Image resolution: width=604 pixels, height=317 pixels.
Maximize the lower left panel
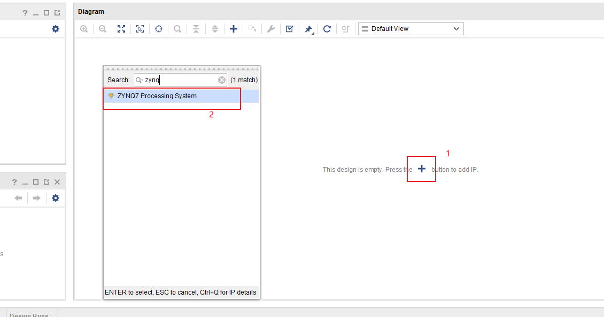(36, 182)
